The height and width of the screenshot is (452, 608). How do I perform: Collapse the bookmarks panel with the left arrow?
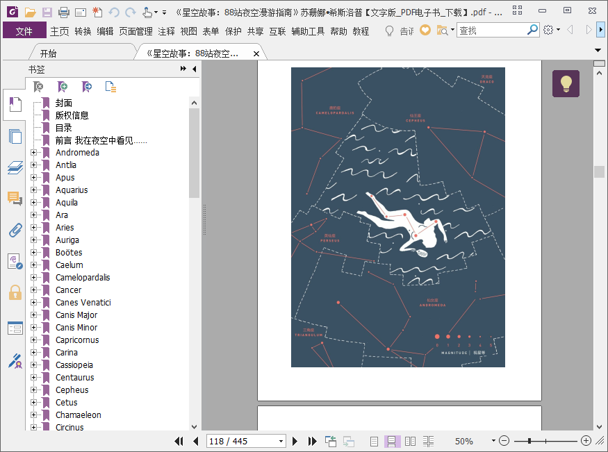(195, 69)
